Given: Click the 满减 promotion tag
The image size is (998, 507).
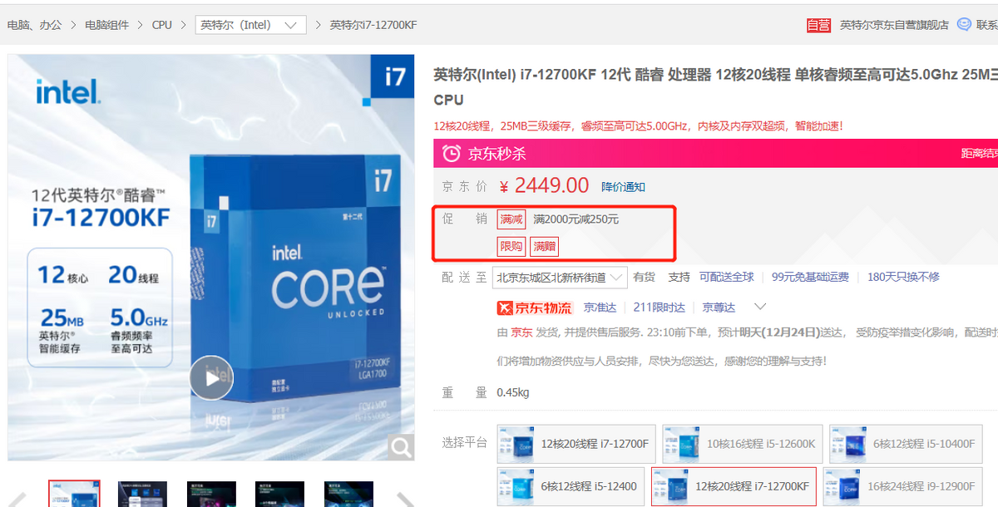Looking at the screenshot, I should point(511,219).
